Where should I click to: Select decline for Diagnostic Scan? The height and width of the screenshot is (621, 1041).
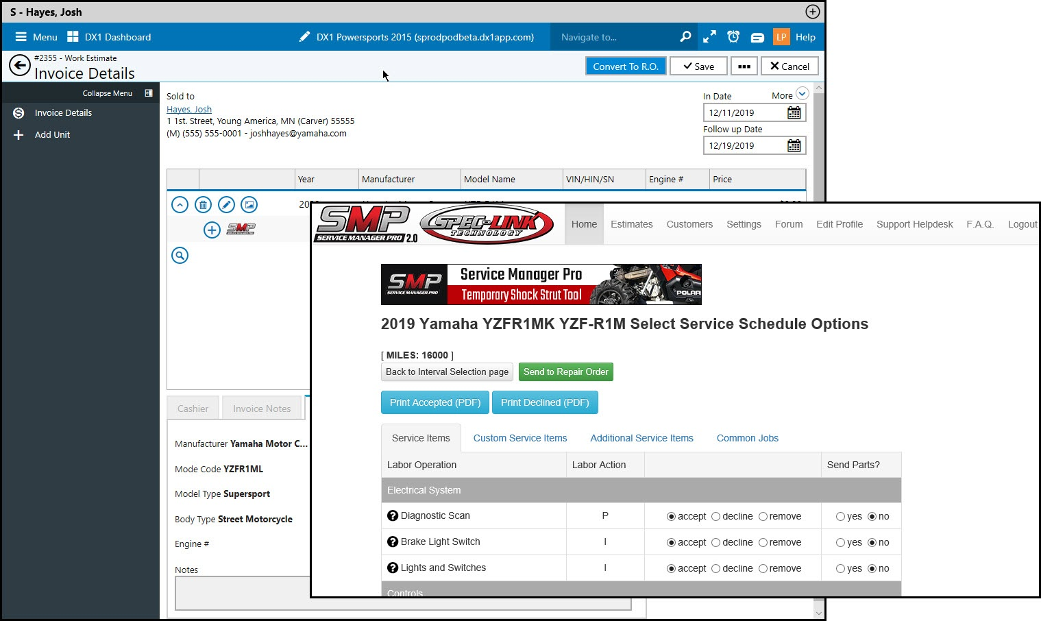coord(715,517)
